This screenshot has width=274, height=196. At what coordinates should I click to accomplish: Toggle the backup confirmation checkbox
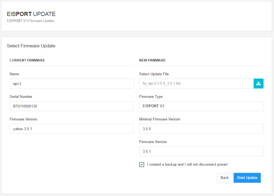pyautogui.click(x=142, y=165)
